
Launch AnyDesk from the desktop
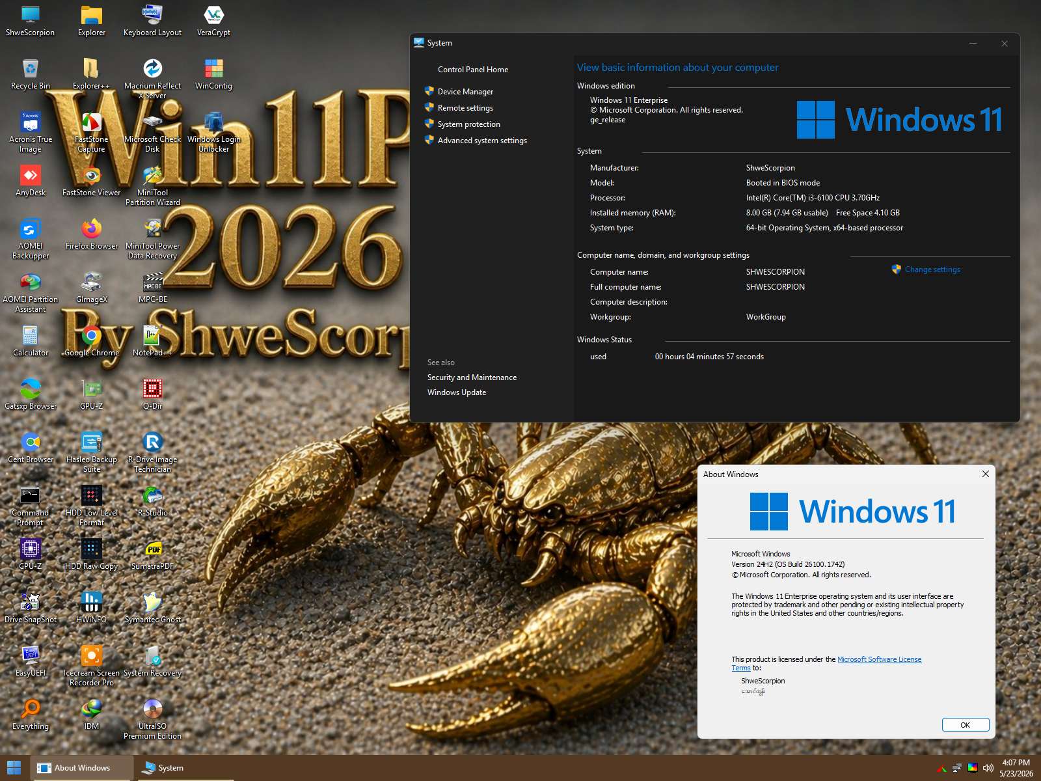[x=31, y=182]
